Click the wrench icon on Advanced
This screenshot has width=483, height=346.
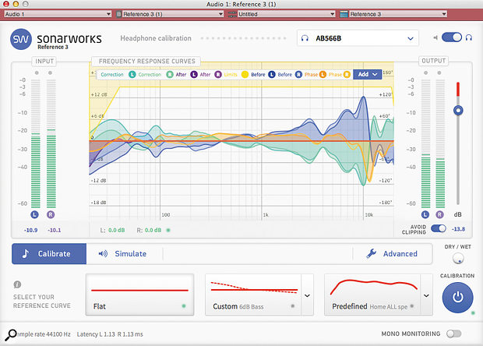coord(371,253)
